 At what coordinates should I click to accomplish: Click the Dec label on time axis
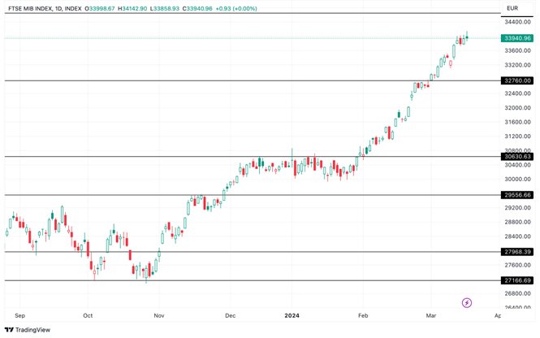[231, 315]
